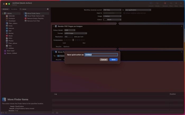The height and width of the screenshot is (115, 185).
Task: Open the Colour Model RGB dropdown
Action: click(x=70, y=30)
